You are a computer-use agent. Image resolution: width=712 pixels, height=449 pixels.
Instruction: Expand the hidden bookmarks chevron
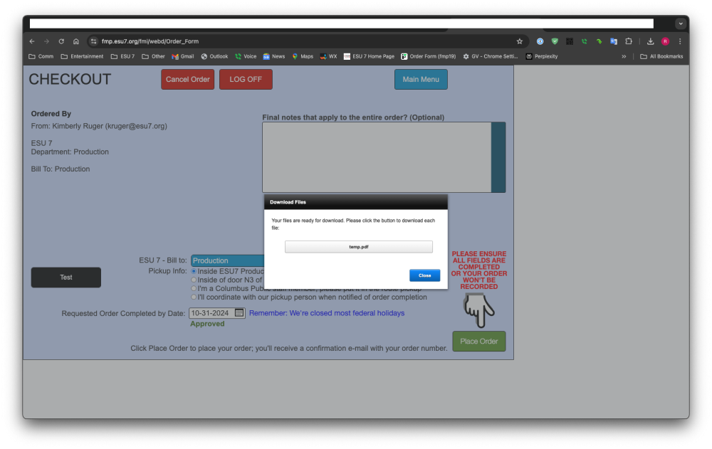624,56
